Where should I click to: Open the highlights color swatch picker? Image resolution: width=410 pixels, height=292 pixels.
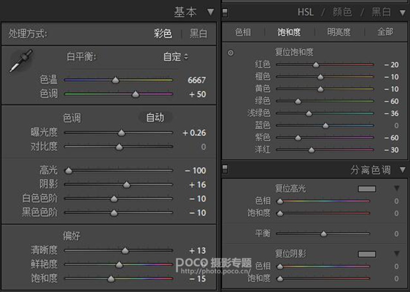click(367, 189)
